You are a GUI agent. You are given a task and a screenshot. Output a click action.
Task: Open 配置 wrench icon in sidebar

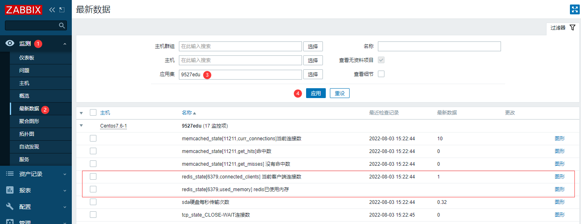coord(10,207)
